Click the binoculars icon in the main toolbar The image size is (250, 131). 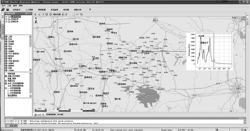coord(3,10)
